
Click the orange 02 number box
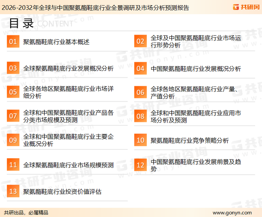[x=140, y=41]
